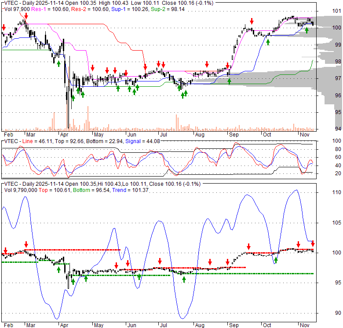This screenshot has width=343, height=328.
Task: Click the green buy arrow in early October on top chart
Action: tap(268, 41)
